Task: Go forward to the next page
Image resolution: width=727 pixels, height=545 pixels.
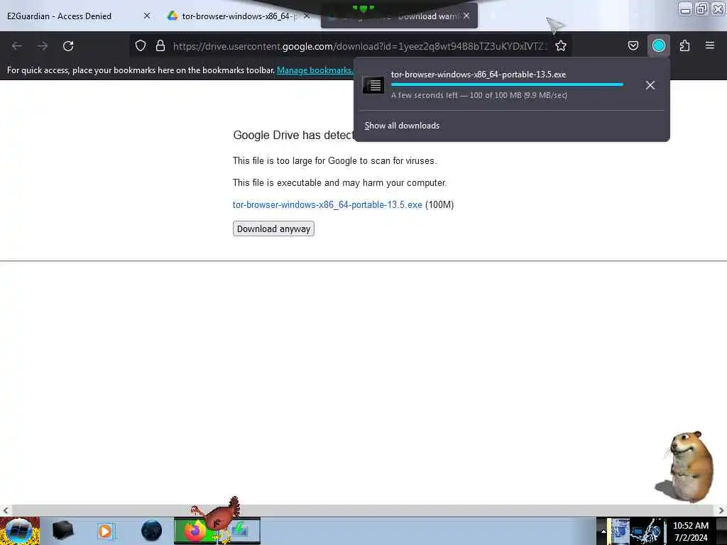Action: pyautogui.click(x=43, y=46)
